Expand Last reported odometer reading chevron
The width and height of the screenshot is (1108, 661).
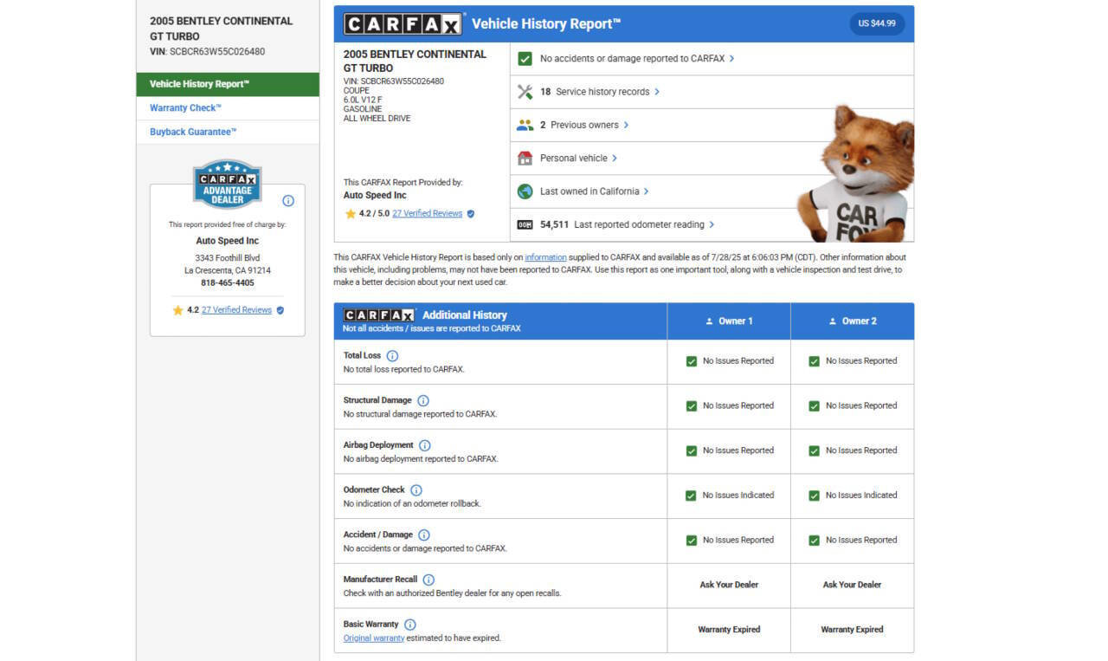(712, 224)
